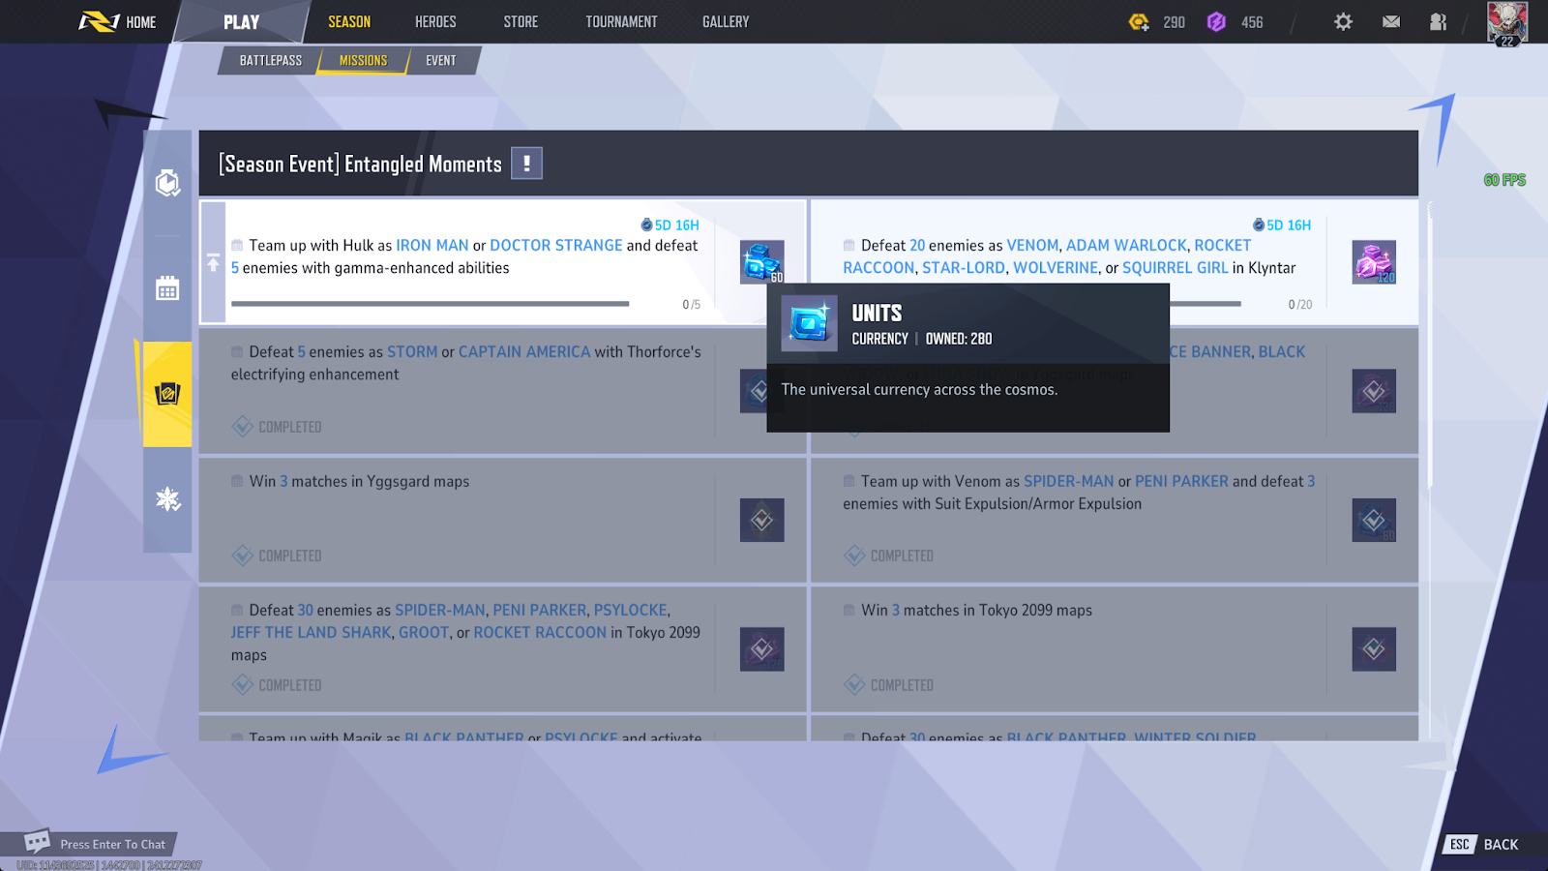Viewport: 1548px width, 871px height.
Task: Switch to the BATTLEPASS tab
Action: click(x=271, y=60)
